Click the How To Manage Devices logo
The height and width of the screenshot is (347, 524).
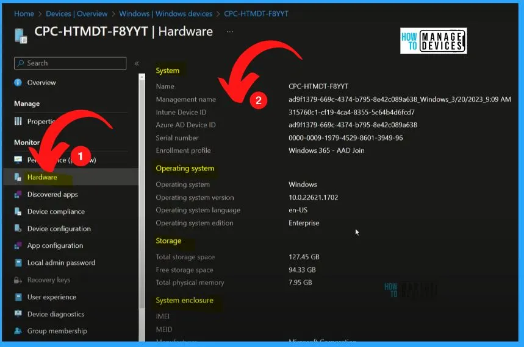(434, 41)
